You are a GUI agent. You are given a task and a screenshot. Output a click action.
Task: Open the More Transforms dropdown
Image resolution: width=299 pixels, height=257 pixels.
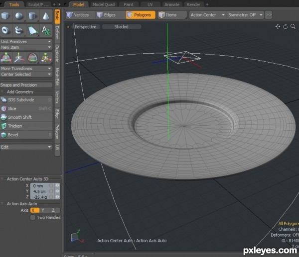tap(26, 69)
